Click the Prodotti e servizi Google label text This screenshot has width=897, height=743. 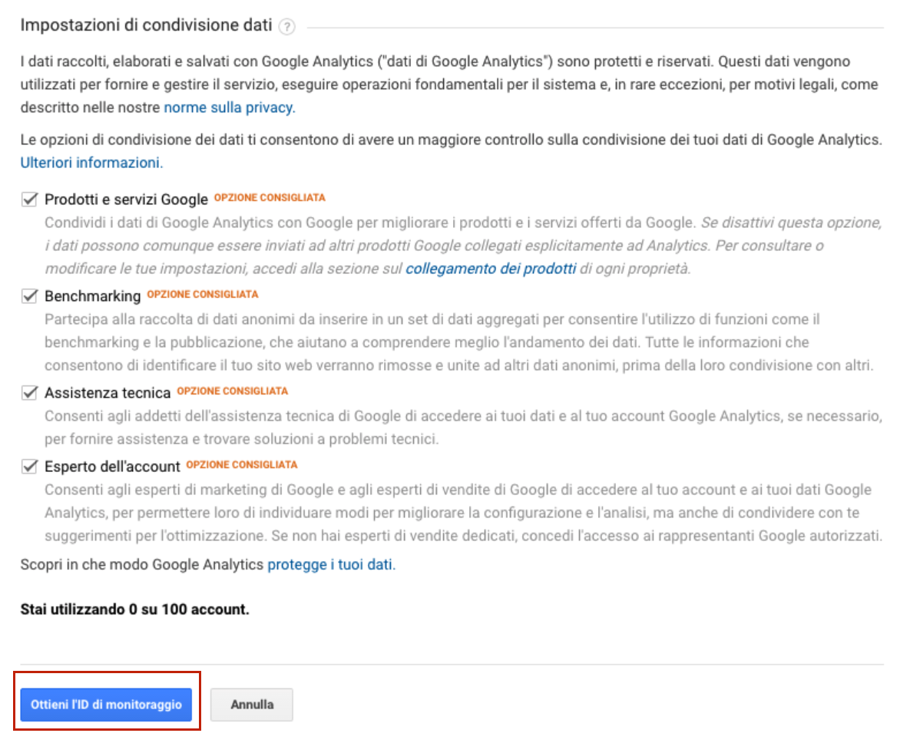(x=128, y=199)
